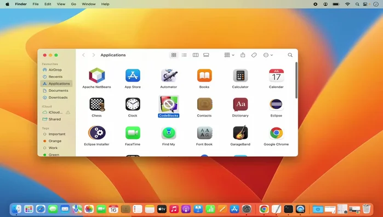Select the Clock app icon
This screenshot has height=217, width=383.
click(133, 104)
